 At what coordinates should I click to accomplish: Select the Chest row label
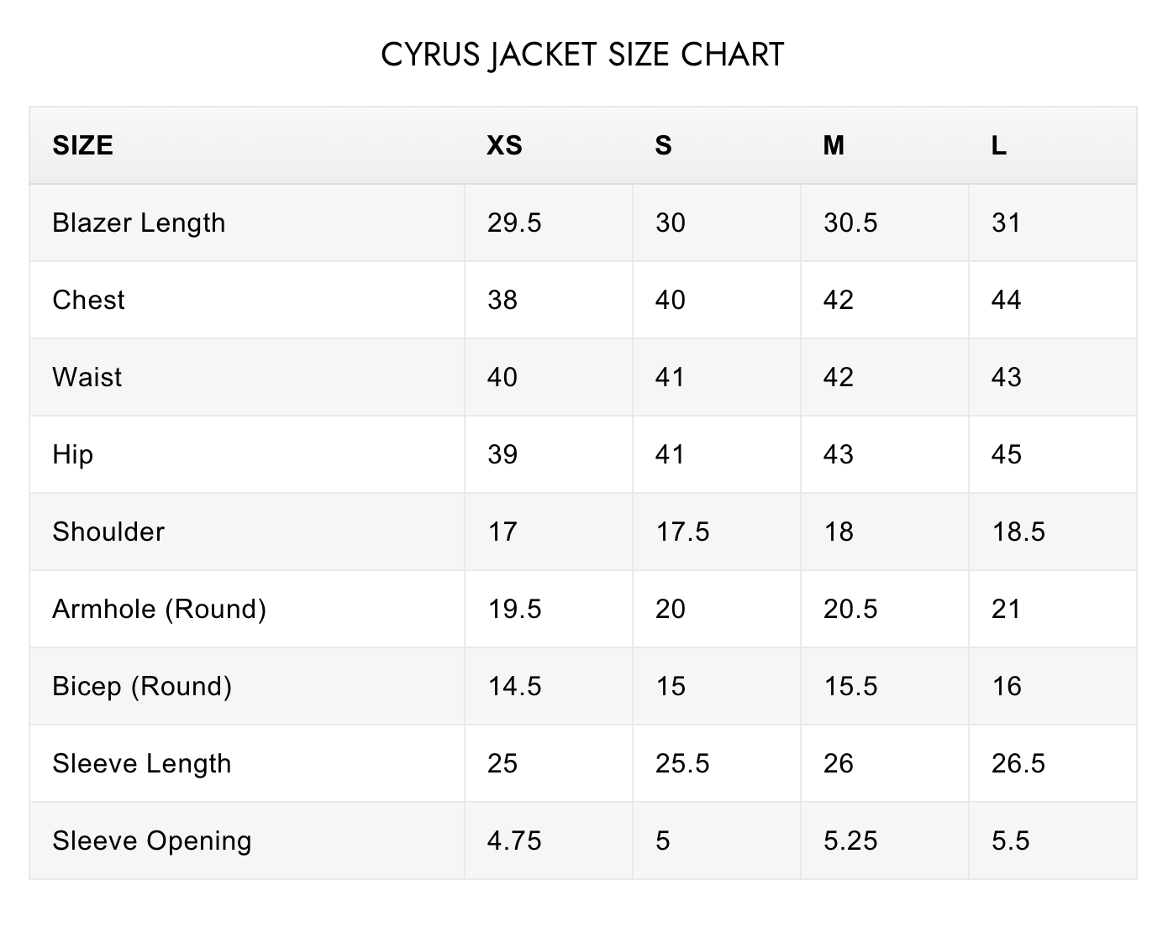coord(88,300)
